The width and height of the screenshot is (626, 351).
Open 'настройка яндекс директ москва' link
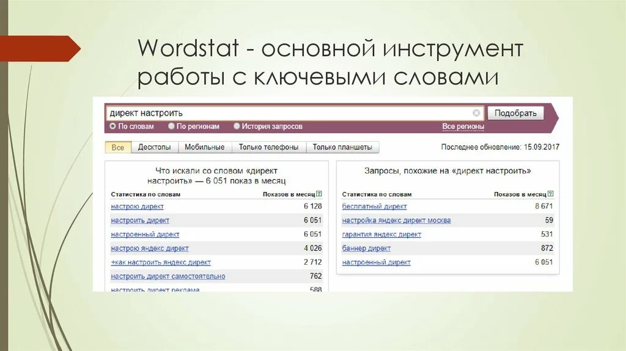[396, 220]
